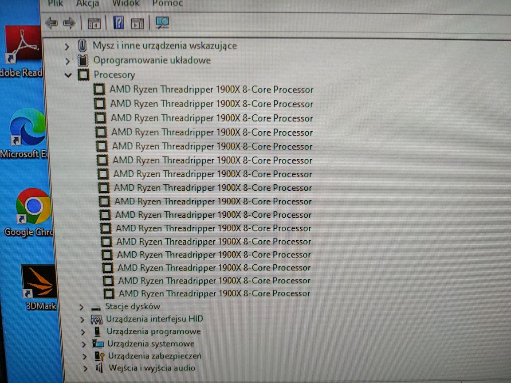Select Wejścia i wyjścia audio label
The width and height of the screenshot is (511, 383).
pos(152,368)
